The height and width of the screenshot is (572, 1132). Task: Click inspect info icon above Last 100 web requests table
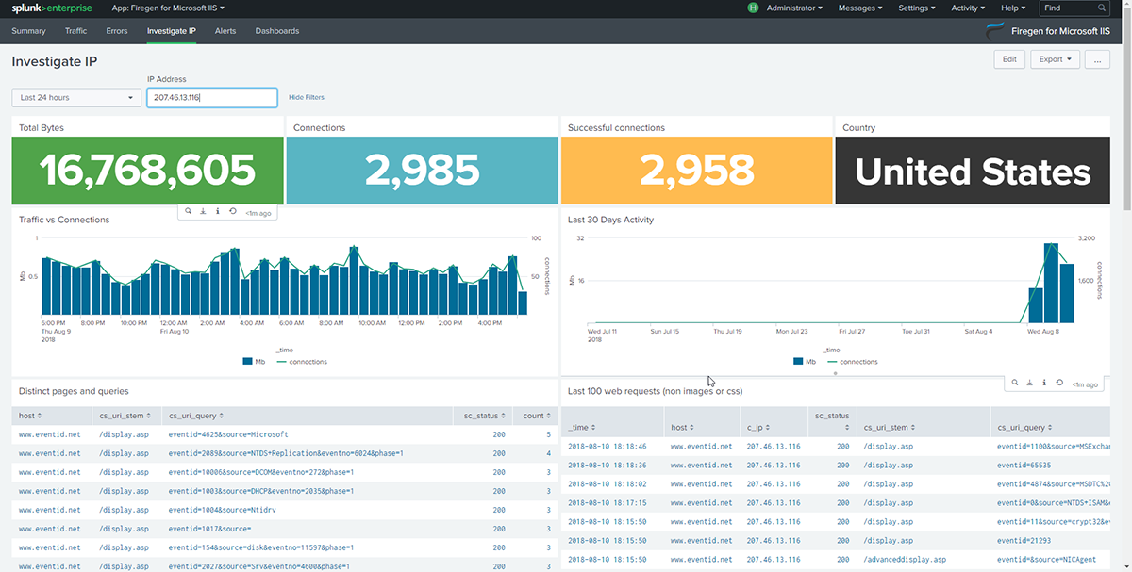coord(1044,384)
